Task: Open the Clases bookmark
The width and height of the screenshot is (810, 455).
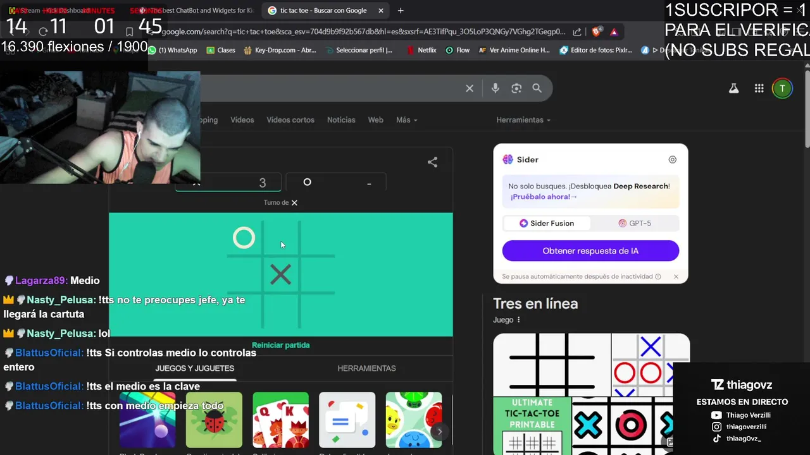Action: [221, 50]
